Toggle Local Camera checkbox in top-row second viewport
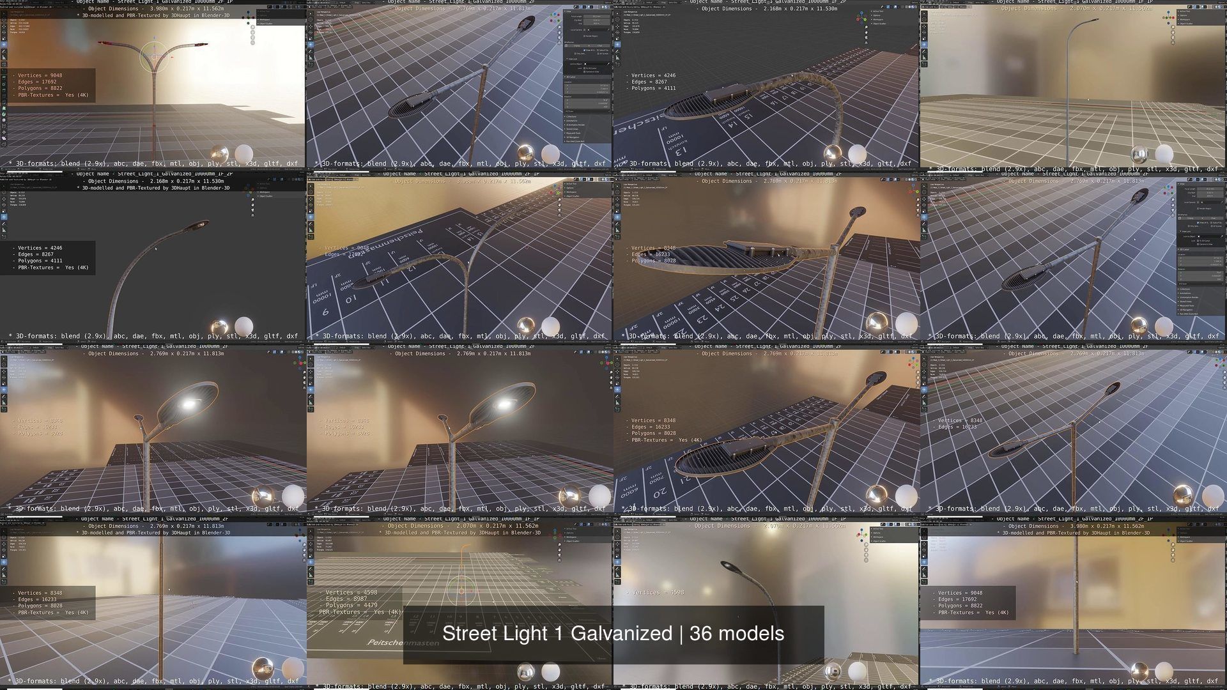This screenshot has width=1227, height=690. coord(585,30)
